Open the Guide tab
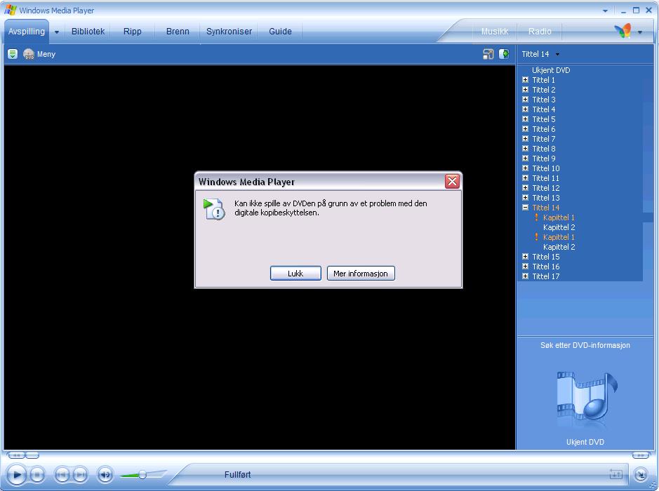The width and height of the screenshot is (659, 491). click(280, 32)
